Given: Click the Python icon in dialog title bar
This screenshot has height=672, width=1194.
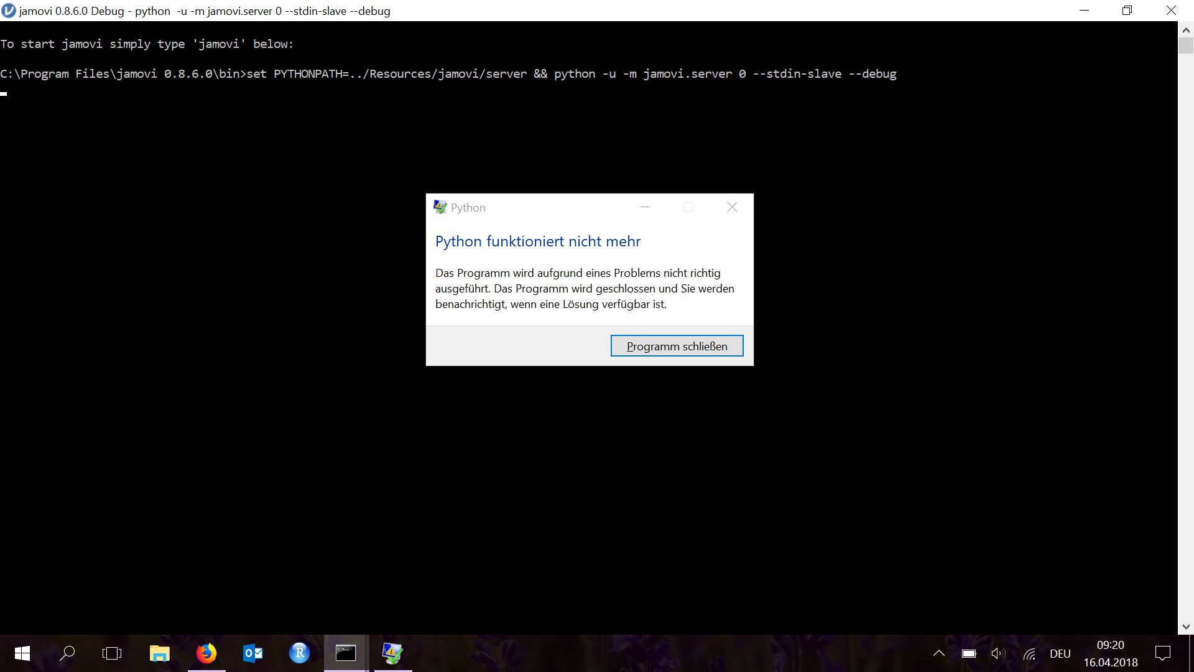Looking at the screenshot, I should (x=440, y=207).
